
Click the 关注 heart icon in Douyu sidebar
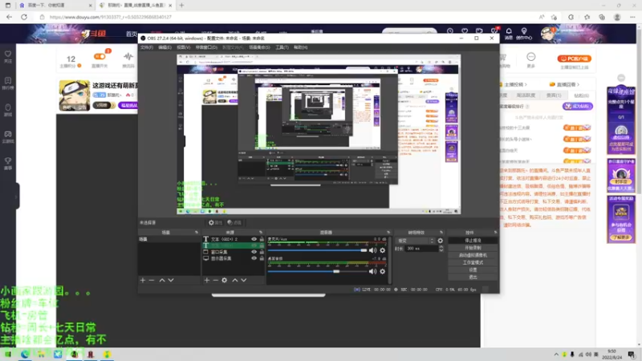[x=8, y=54]
